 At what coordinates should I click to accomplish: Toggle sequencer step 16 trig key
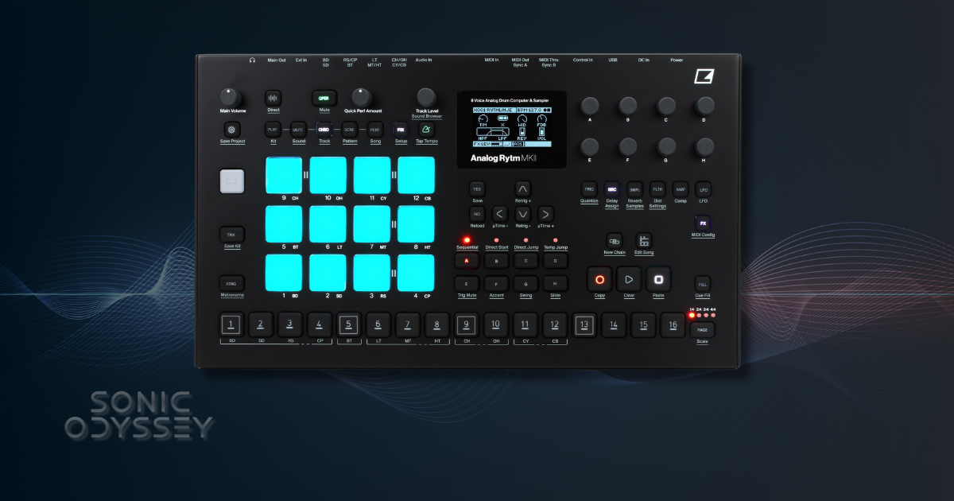coord(673,324)
